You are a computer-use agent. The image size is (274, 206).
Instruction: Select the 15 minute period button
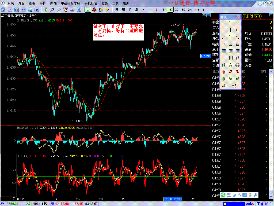click(x=170, y=10)
